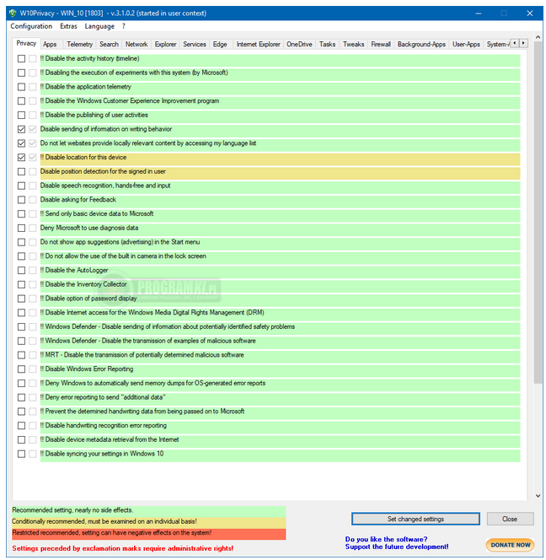Switch to the Edge tab
Image resolution: width=546 pixels, height=560 pixels.
pyautogui.click(x=220, y=45)
